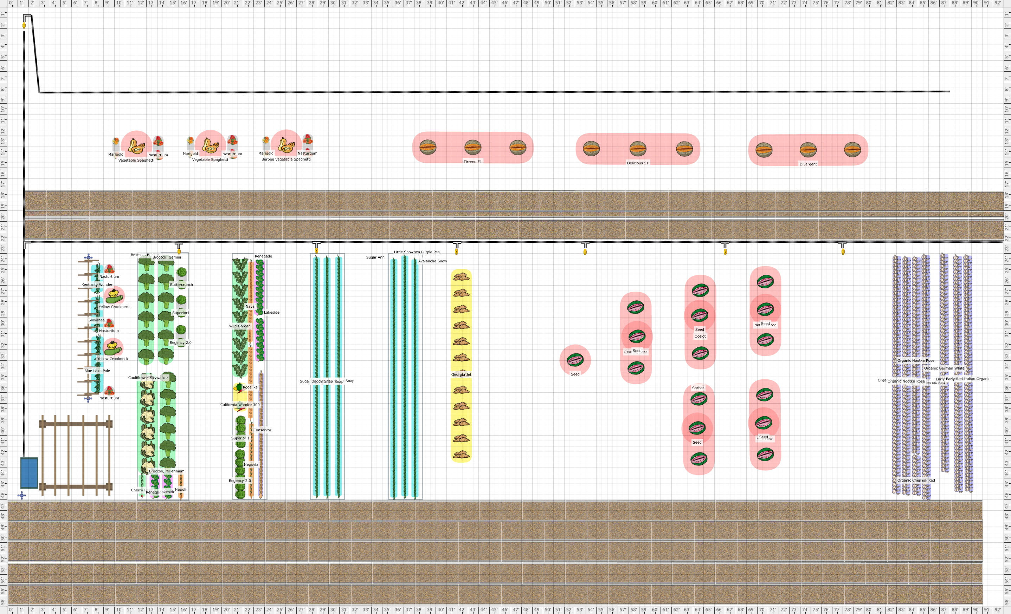Select the Rodelika pepper plant icon
The width and height of the screenshot is (1011, 614).
tap(238, 387)
